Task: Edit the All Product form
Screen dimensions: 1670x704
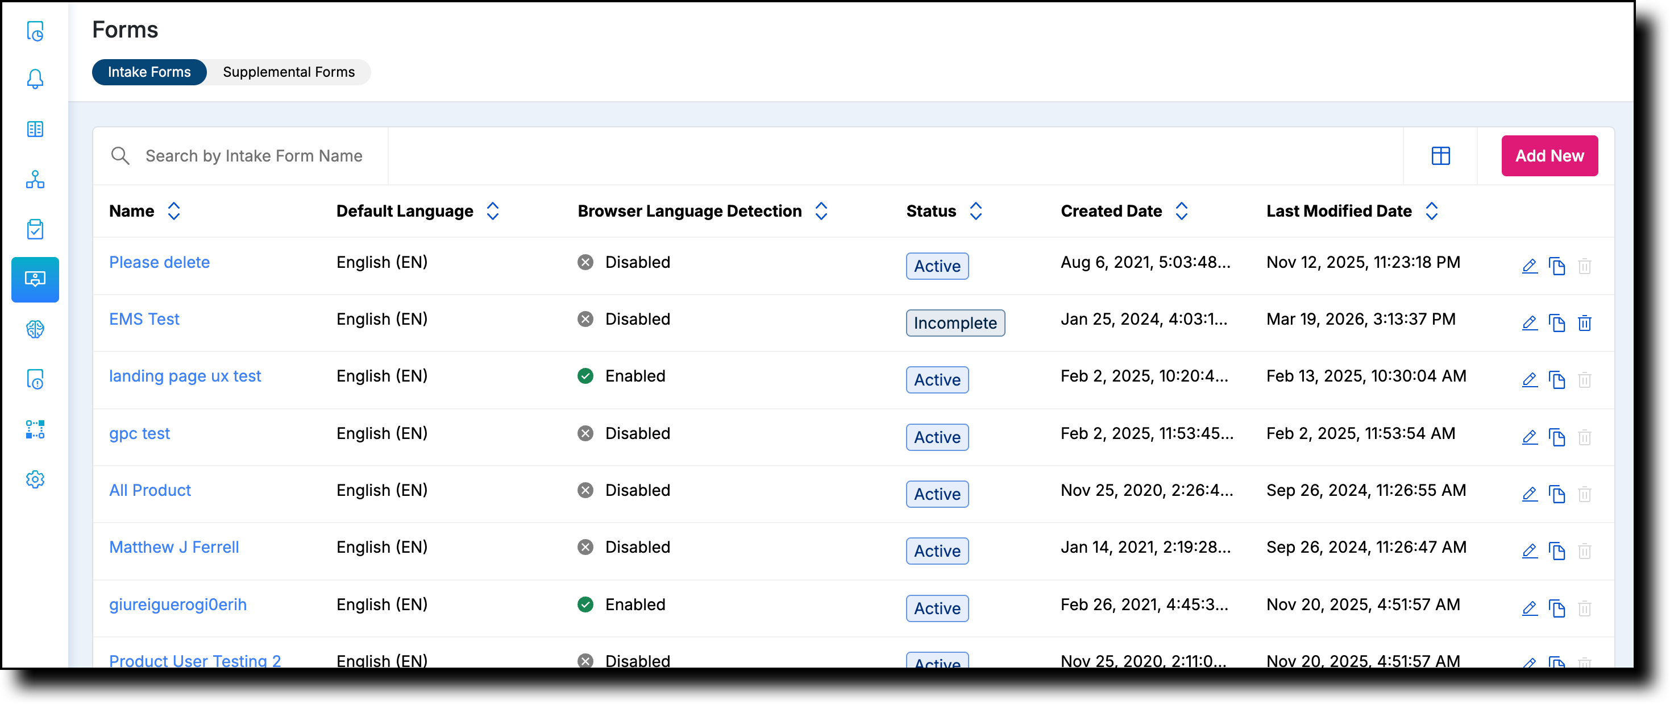Action: tap(1530, 494)
